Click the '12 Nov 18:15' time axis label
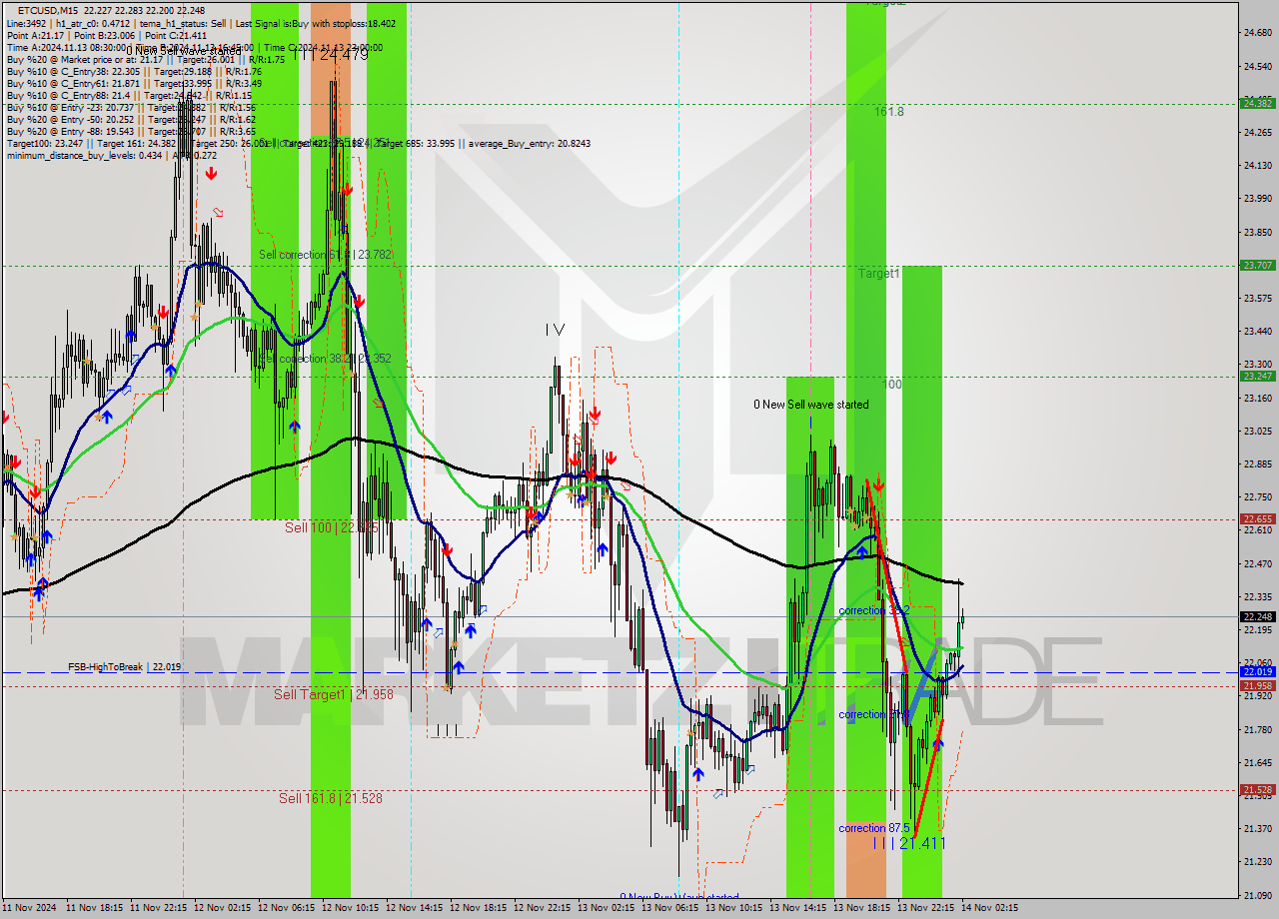1279x919 pixels. 479,908
